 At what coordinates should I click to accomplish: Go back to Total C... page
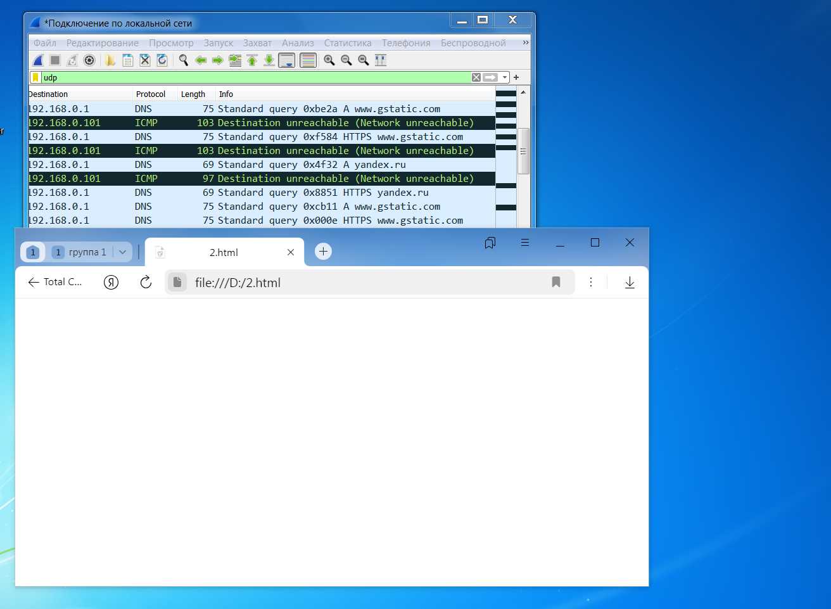[34, 282]
